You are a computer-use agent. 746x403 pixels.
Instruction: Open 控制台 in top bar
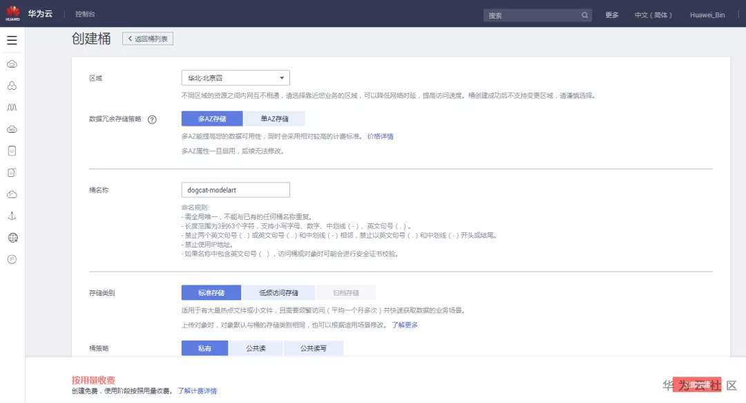85,14
